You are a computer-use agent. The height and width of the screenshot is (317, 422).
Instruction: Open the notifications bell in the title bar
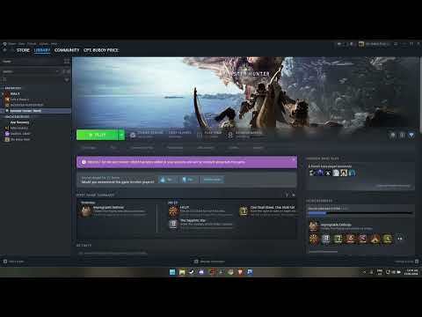(x=352, y=44)
